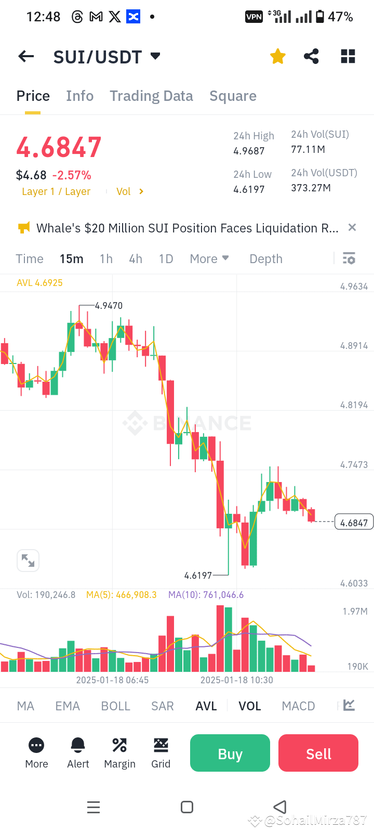The height and width of the screenshot is (832, 374).
Task: Open the share options icon
Action: (x=311, y=56)
